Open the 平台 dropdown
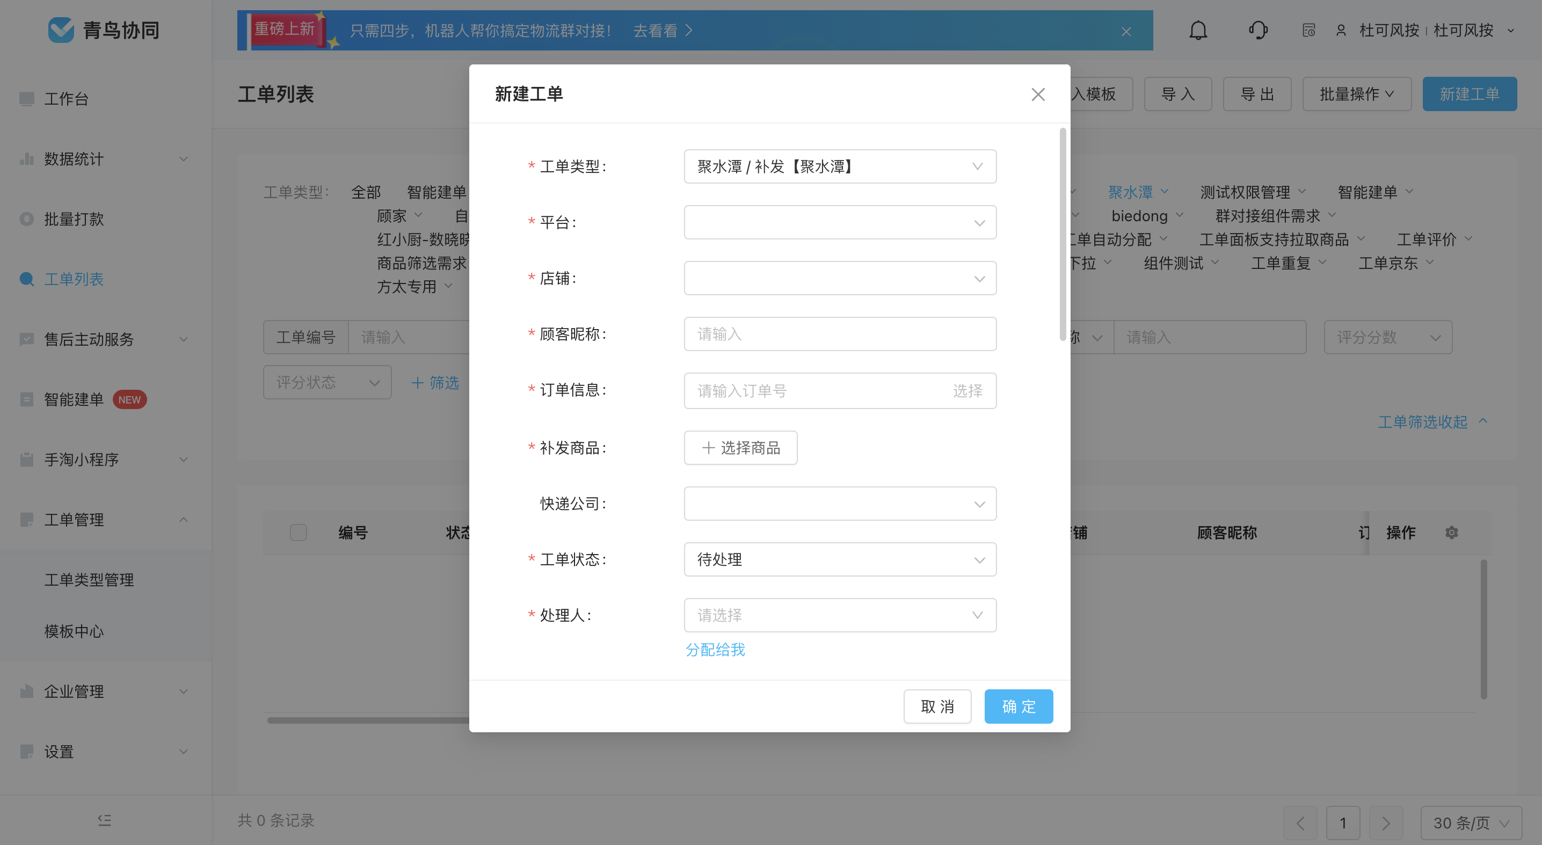This screenshot has width=1542, height=845. click(x=840, y=223)
